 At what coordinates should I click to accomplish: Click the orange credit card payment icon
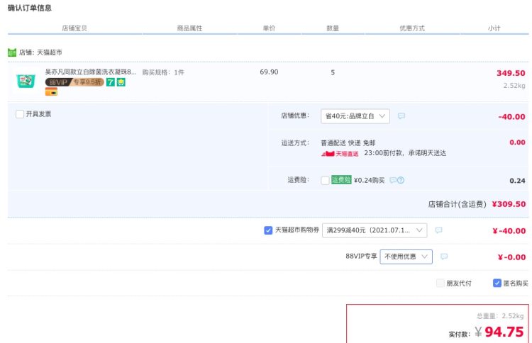(x=51, y=92)
